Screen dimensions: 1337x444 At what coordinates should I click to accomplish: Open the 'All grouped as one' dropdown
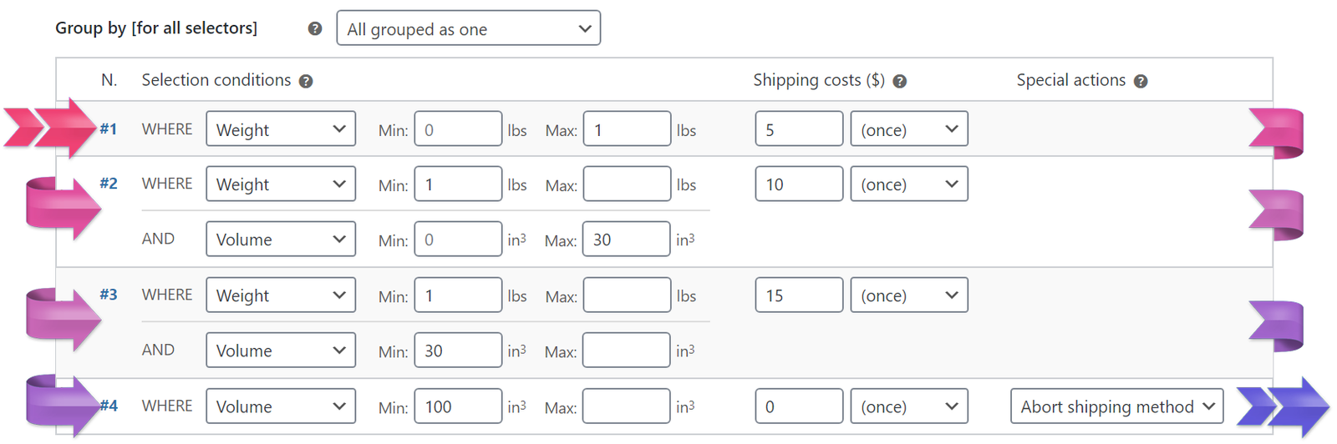(x=468, y=28)
